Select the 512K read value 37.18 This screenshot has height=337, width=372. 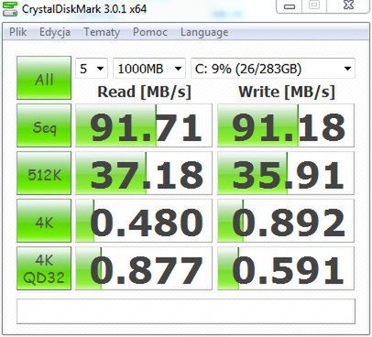pos(144,173)
